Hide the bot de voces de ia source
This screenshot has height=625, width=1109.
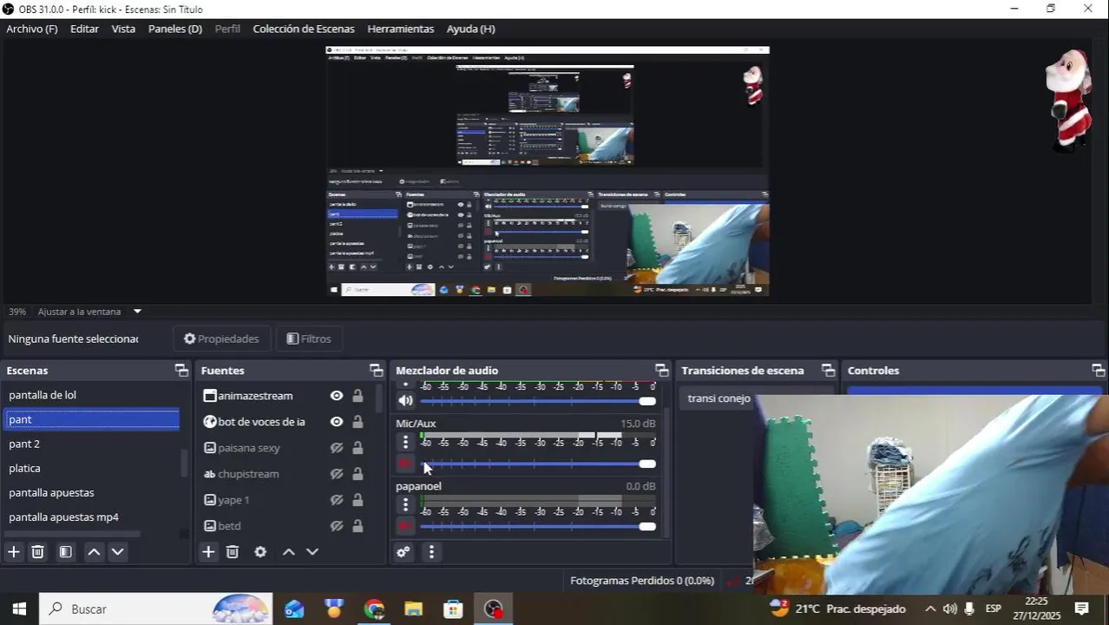[x=337, y=422]
